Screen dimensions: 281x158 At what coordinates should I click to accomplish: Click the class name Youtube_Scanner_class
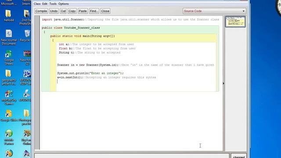click(82, 28)
